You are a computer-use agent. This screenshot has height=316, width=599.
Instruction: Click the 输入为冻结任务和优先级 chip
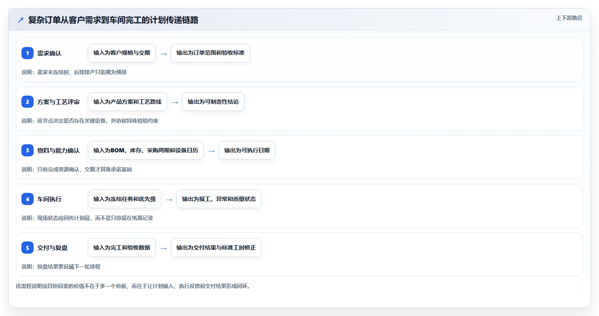tap(125, 199)
